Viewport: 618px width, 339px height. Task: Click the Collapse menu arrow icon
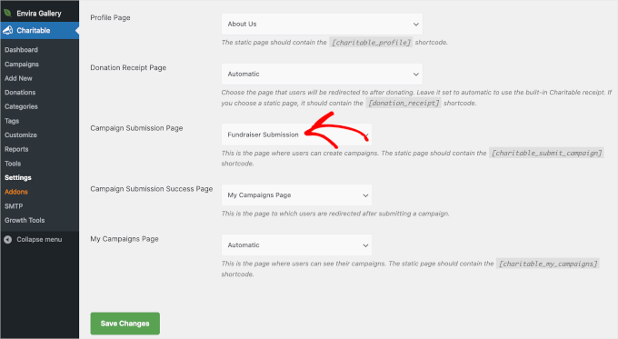point(8,239)
